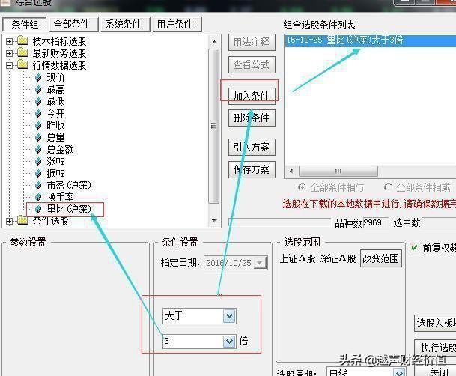This screenshot has width=456, height=376.
Task: Click the 最新财务选股 folder icon
Action: (22, 53)
